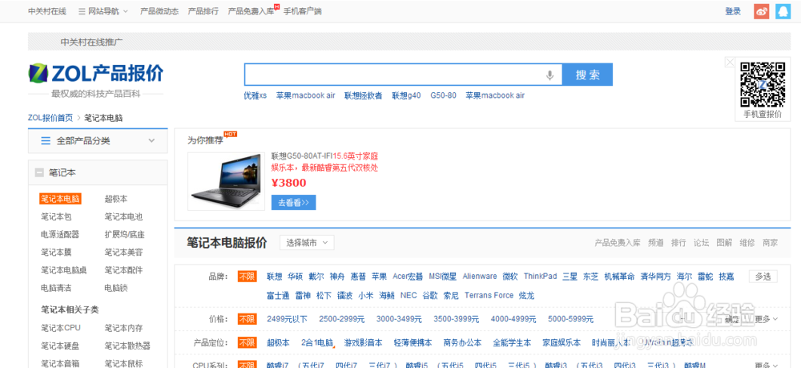Close the QR code box

point(730,62)
